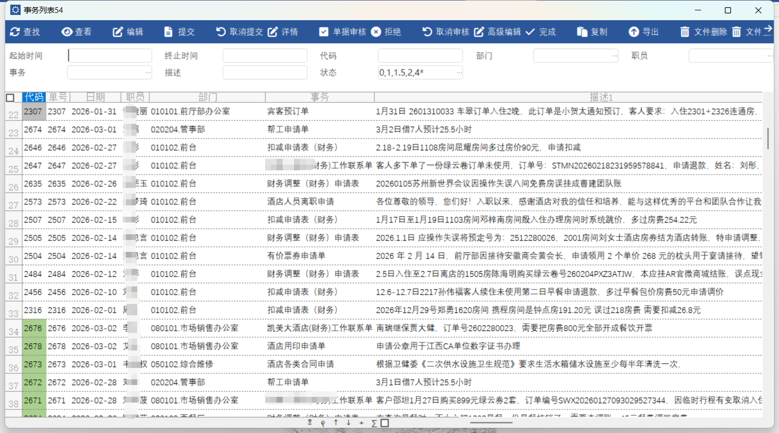Open 查看 view with the eye icon
Viewport: 779px width, 433px height.
(67, 32)
